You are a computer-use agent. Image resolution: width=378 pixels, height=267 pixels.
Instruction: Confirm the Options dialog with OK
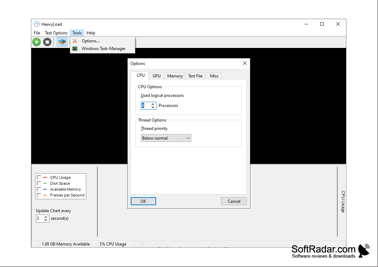(143, 201)
